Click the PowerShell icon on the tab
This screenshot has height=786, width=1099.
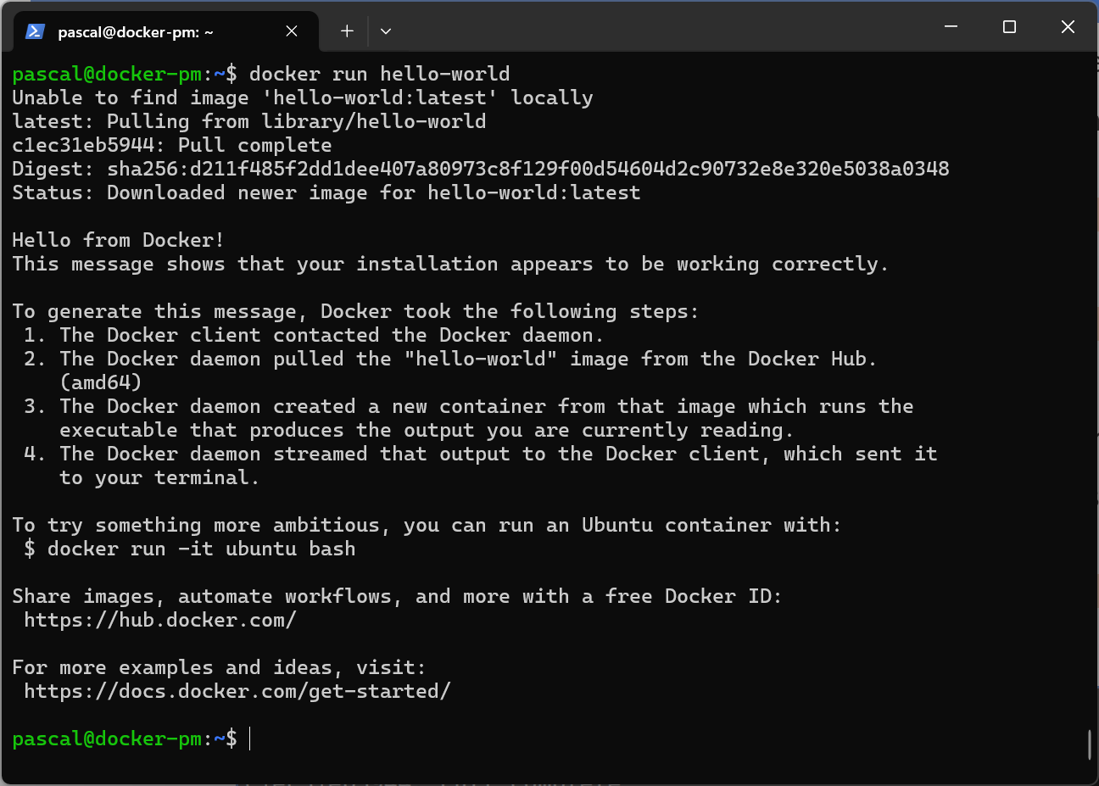click(35, 31)
